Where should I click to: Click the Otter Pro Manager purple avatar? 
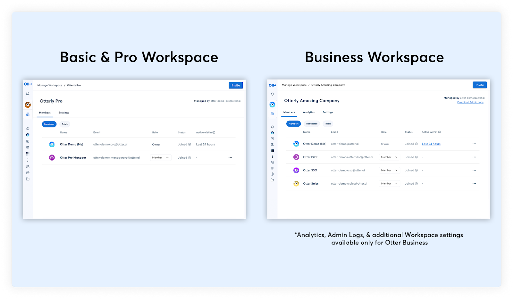[52, 158]
